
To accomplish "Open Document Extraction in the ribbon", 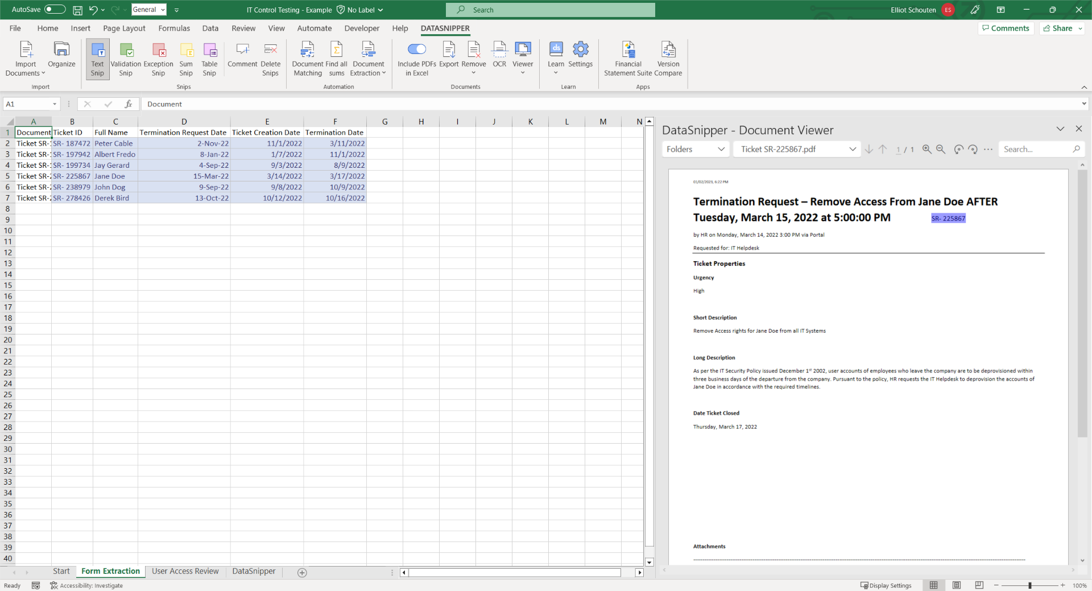I will click(368, 59).
